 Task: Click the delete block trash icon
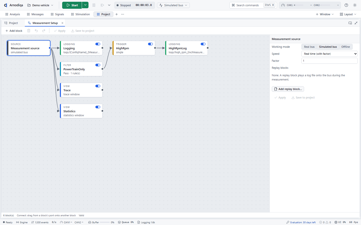[x=29, y=31]
